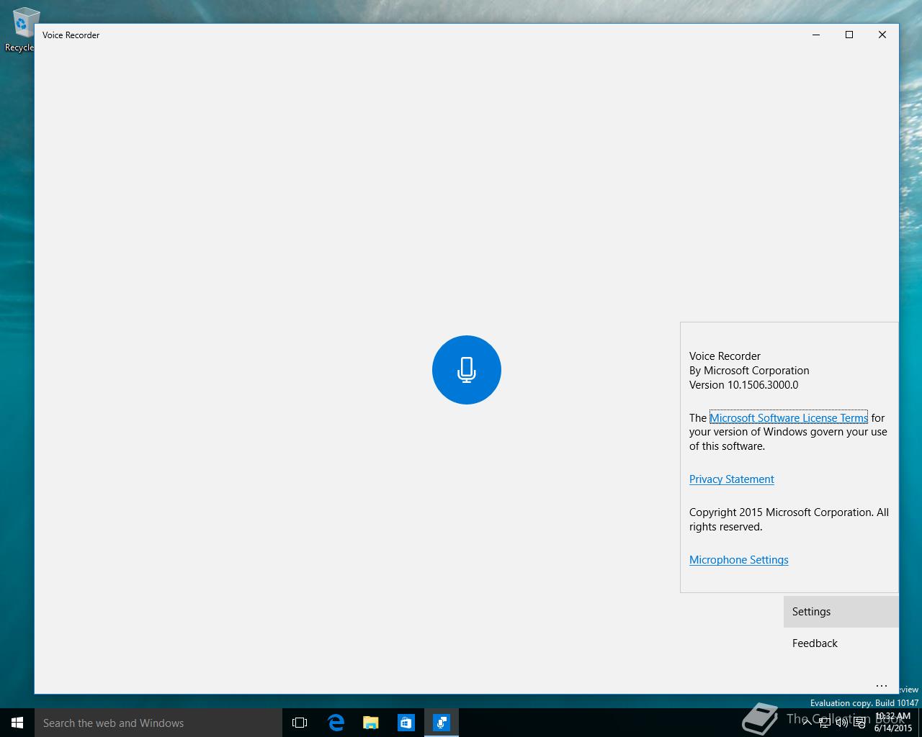Viewport: 922px width, 737px height.
Task: Maximize the Voice Recorder window
Action: coord(849,35)
